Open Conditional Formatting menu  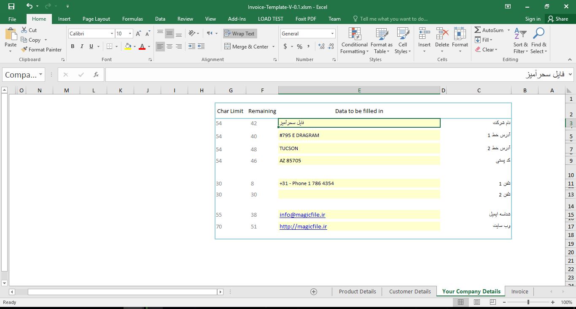pyautogui.click(x=354, y=41)
